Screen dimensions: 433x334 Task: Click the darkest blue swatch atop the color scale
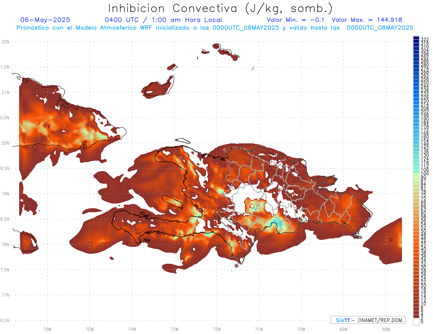(x=416, y=38)
